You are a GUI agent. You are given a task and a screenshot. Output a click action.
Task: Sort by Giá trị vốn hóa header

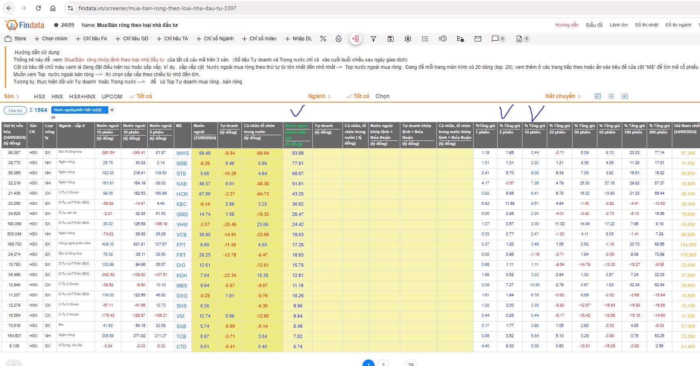(x=14, y=134)
